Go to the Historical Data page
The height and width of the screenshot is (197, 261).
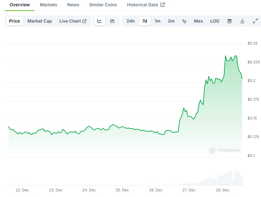click(143, 5)
